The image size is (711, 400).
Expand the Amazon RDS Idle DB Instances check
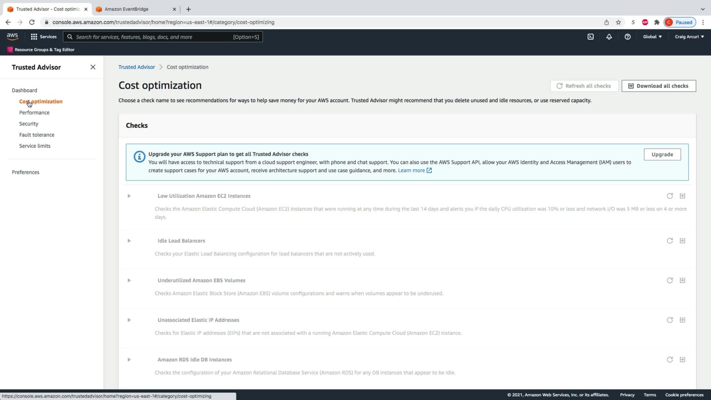click(x=129, y=360)
